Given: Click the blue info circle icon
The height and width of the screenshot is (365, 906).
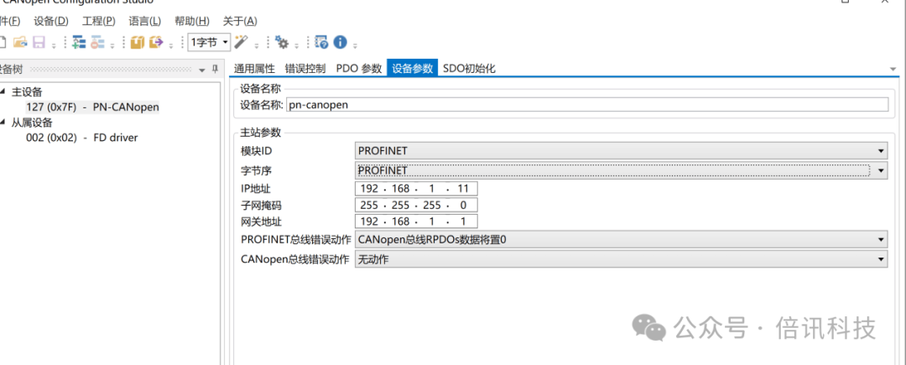Looking at the screenshot, I should [341, 42].
